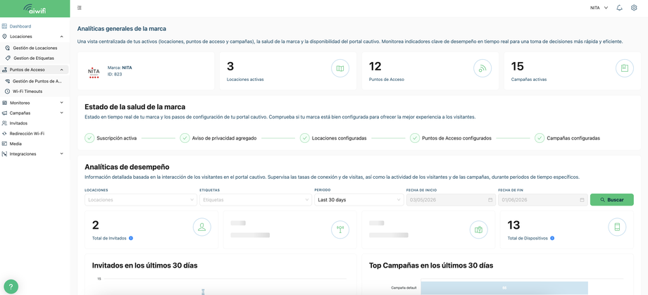Click the tag icon for Etiquetas

click(x=8, y=58)
